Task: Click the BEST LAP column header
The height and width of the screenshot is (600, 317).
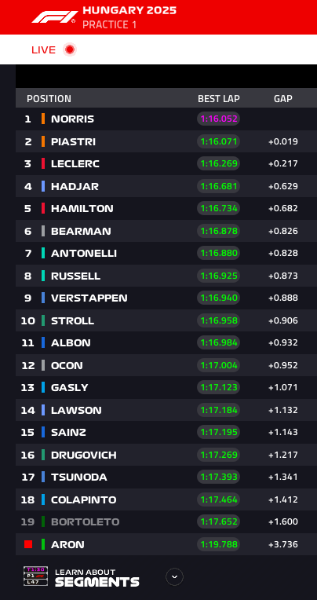Action: click(x=219, y=99)
